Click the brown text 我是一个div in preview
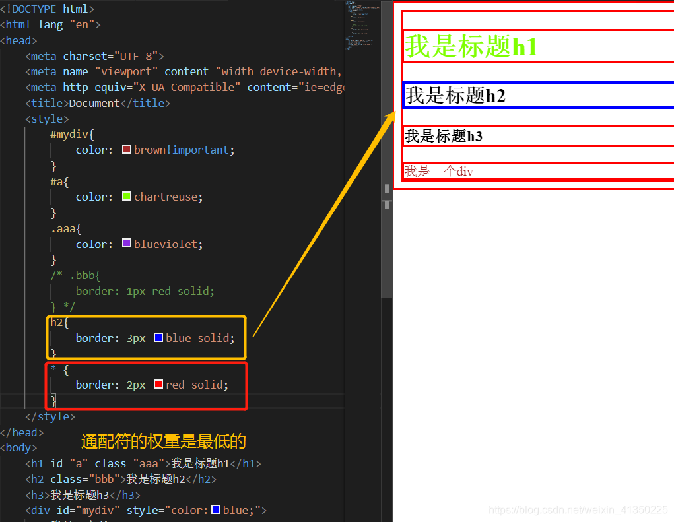The height and width of the screenshot is (522, 674). coord(438,171)
